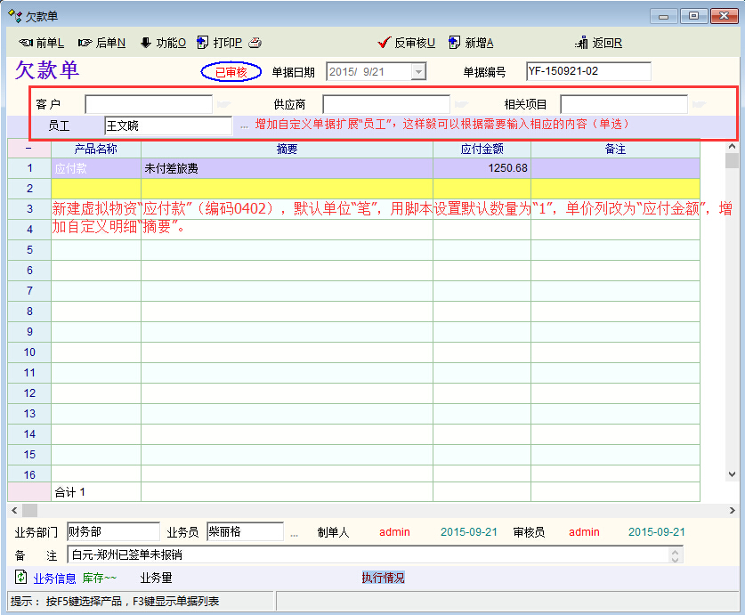Screen dimensions: 745x615
Task: Click 反审核 to un-approve the document
Action: pyautogui.click(x=407, y=43)
